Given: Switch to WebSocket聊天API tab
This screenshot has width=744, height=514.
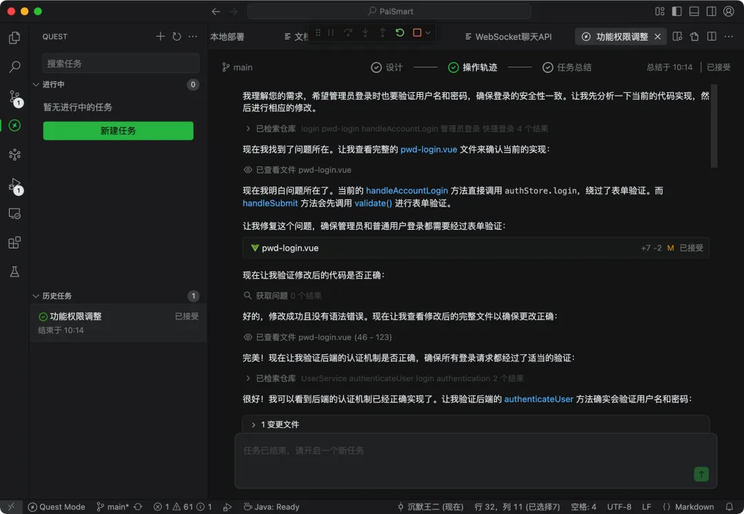Looking at the screenshot, I should 508,36.
